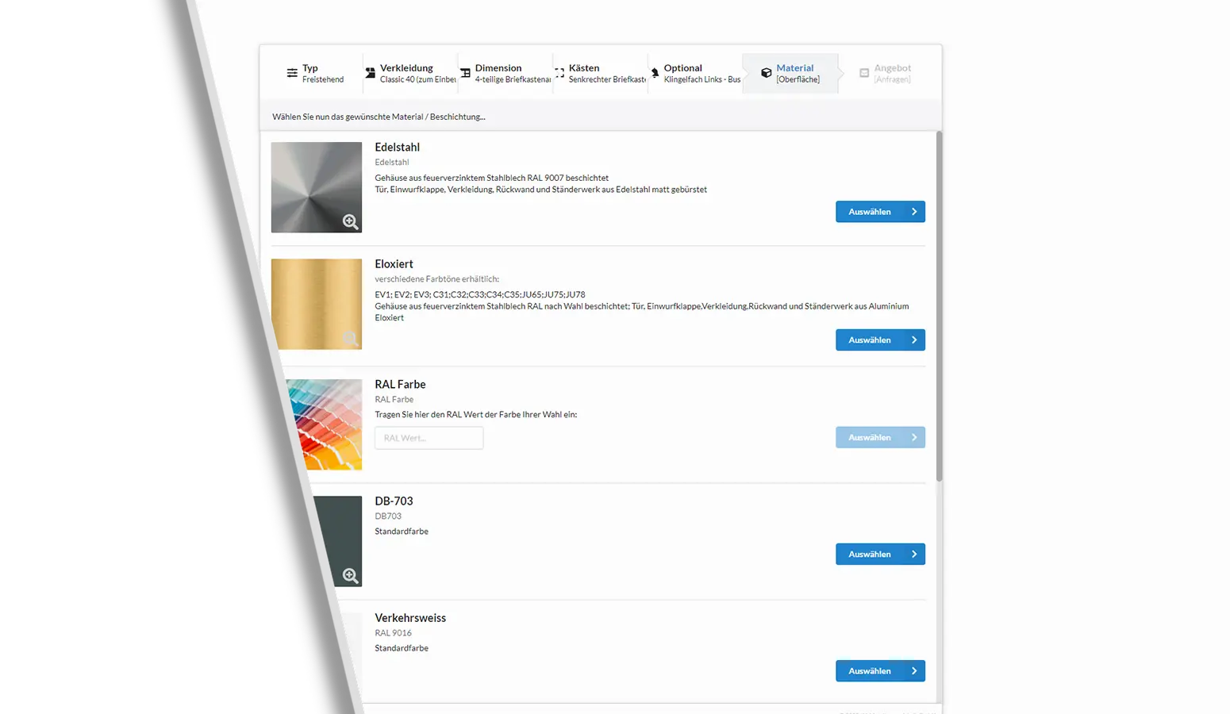This screenshot has height=714, width=1230.
Task: Click the Typ step list icon
Action: pyautogui.click(x=292, y=73)
